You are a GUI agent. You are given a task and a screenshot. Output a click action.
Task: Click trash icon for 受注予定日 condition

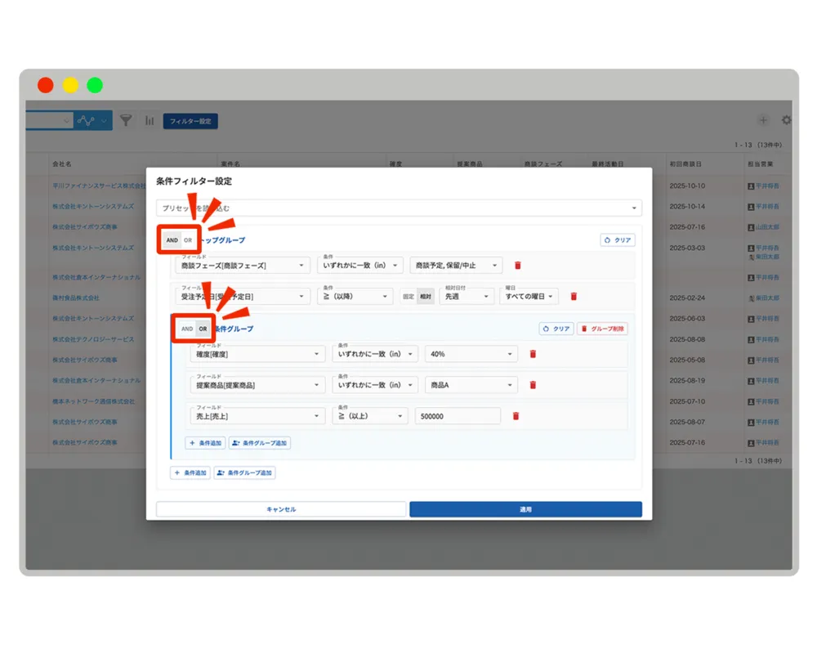[x=574, y=297]
